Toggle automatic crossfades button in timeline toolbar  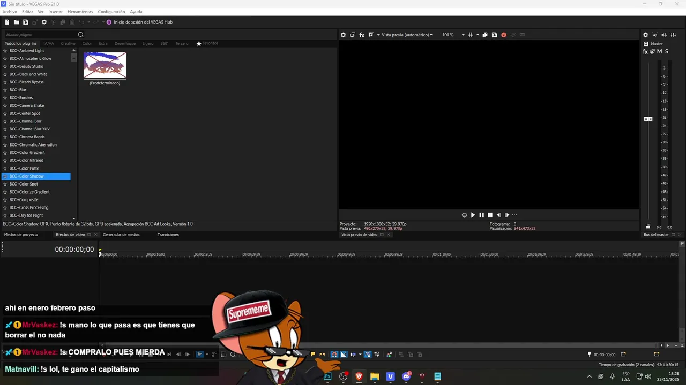344,354
